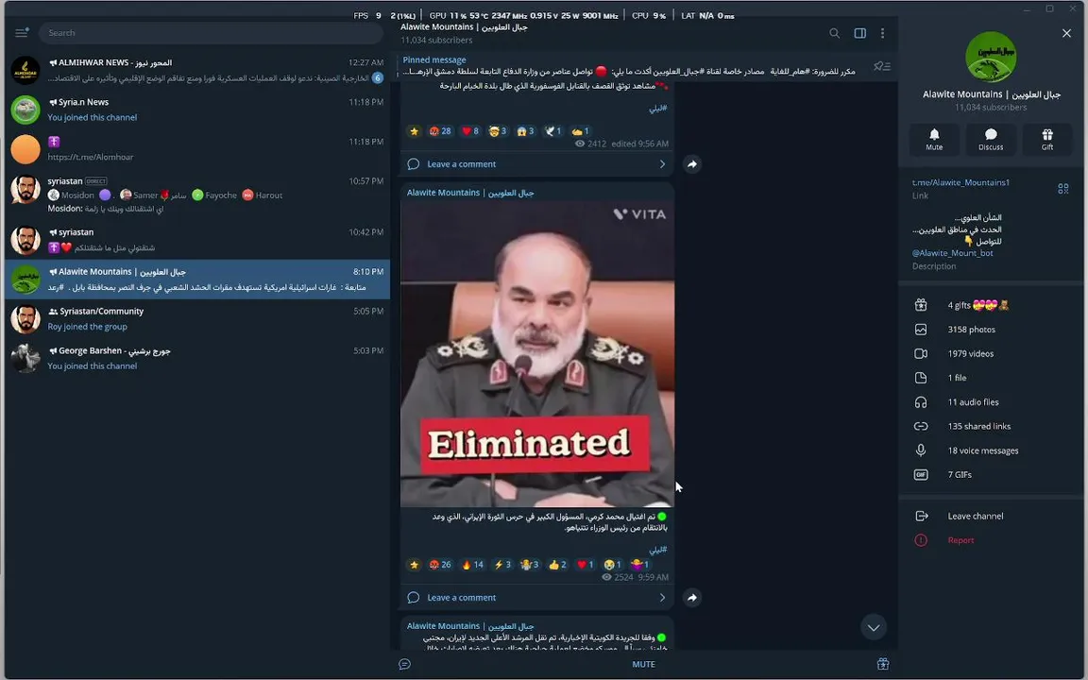Open the gift icon in bottom bar
The height and width of the screenshot is (680, 1088).
883,665
